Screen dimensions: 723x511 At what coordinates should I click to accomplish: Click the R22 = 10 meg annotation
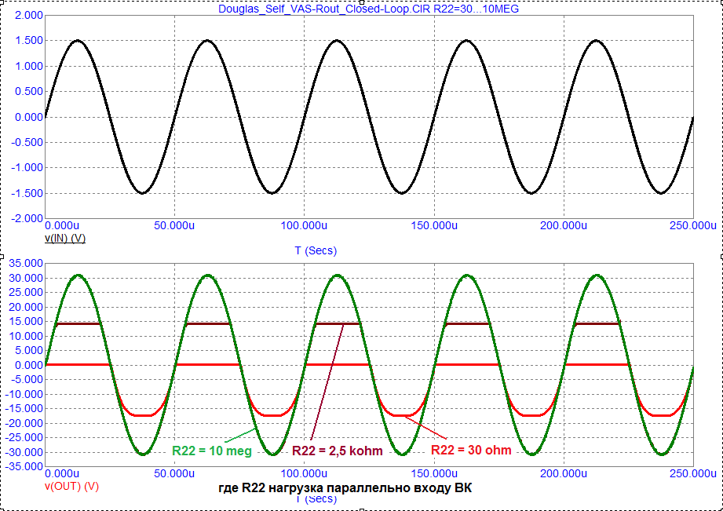[x=212, y=451]
